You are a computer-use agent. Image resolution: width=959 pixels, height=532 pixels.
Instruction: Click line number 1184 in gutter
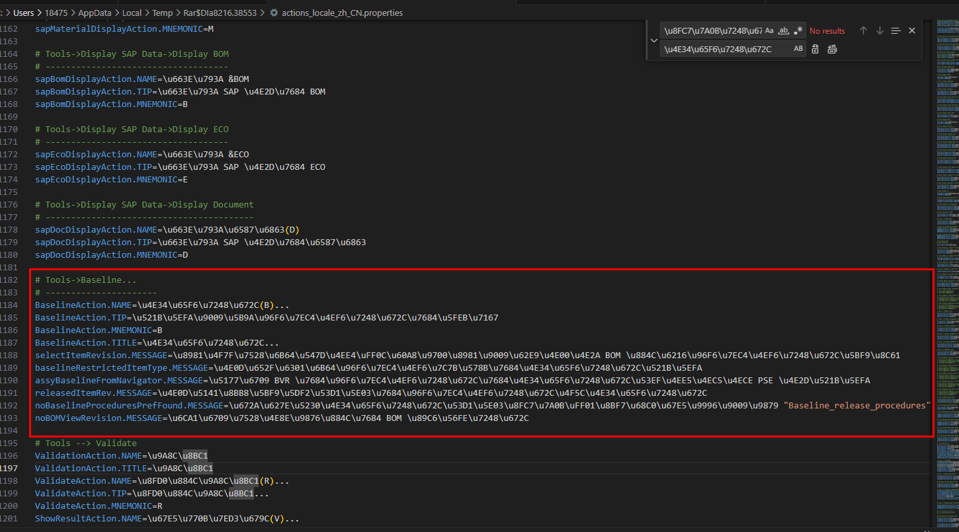point(9,305)
